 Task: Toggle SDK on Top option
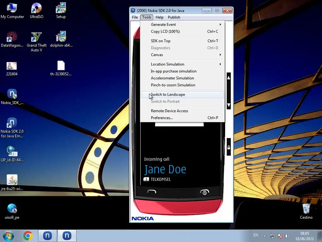pos(182,41)
